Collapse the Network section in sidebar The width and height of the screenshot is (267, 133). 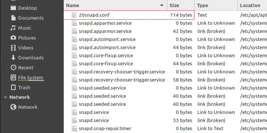pyautogui.click(x=5, y=97)
